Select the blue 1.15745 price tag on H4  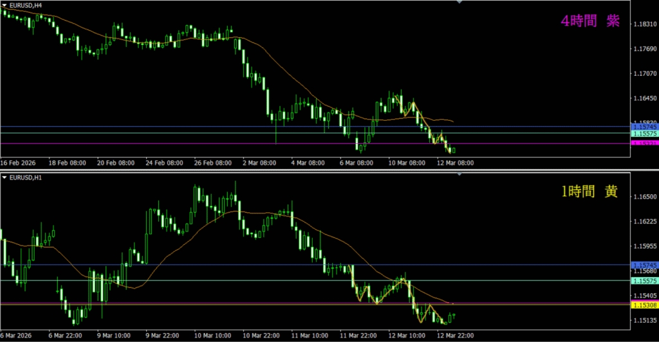644,127
